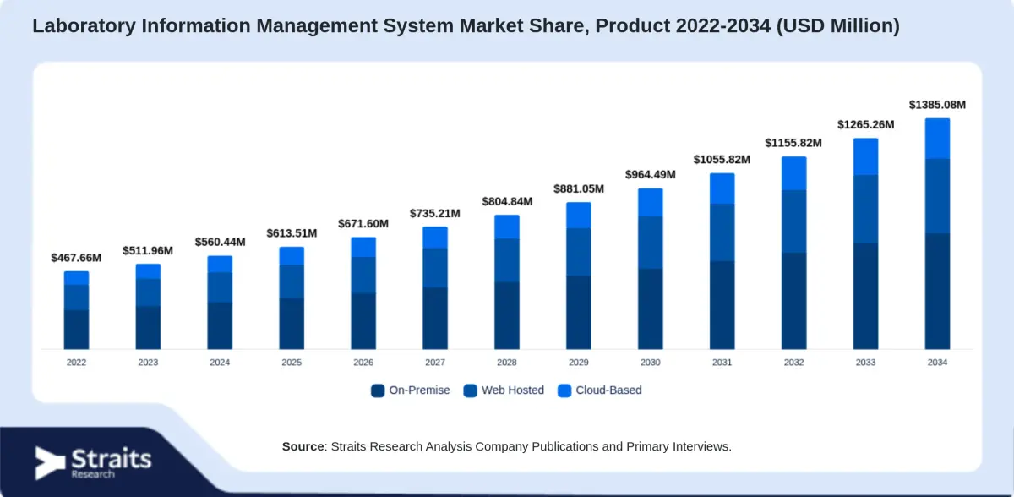Click the Source attribution text

click(x=507, y=445)
